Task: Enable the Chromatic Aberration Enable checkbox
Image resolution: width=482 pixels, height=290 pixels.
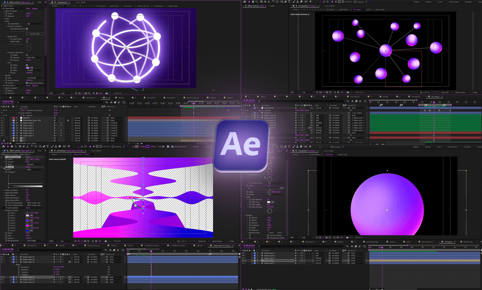Action: (x=27, y=55)
